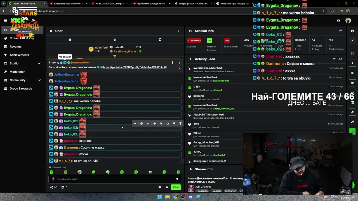This screenshot has height=201, width=358.
Task: Click the clock timeout icon in message toolbar
Action: (x=142, y=123)
